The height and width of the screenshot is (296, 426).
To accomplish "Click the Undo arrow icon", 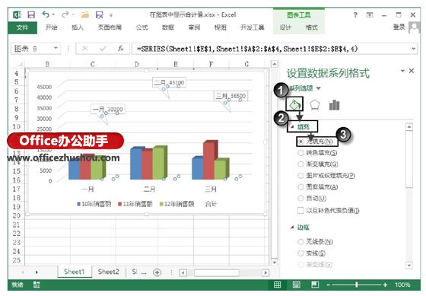I will click(x=46, y=14).
